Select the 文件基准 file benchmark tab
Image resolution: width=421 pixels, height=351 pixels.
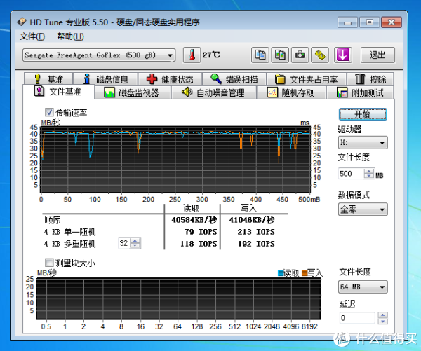pos(58,92)
